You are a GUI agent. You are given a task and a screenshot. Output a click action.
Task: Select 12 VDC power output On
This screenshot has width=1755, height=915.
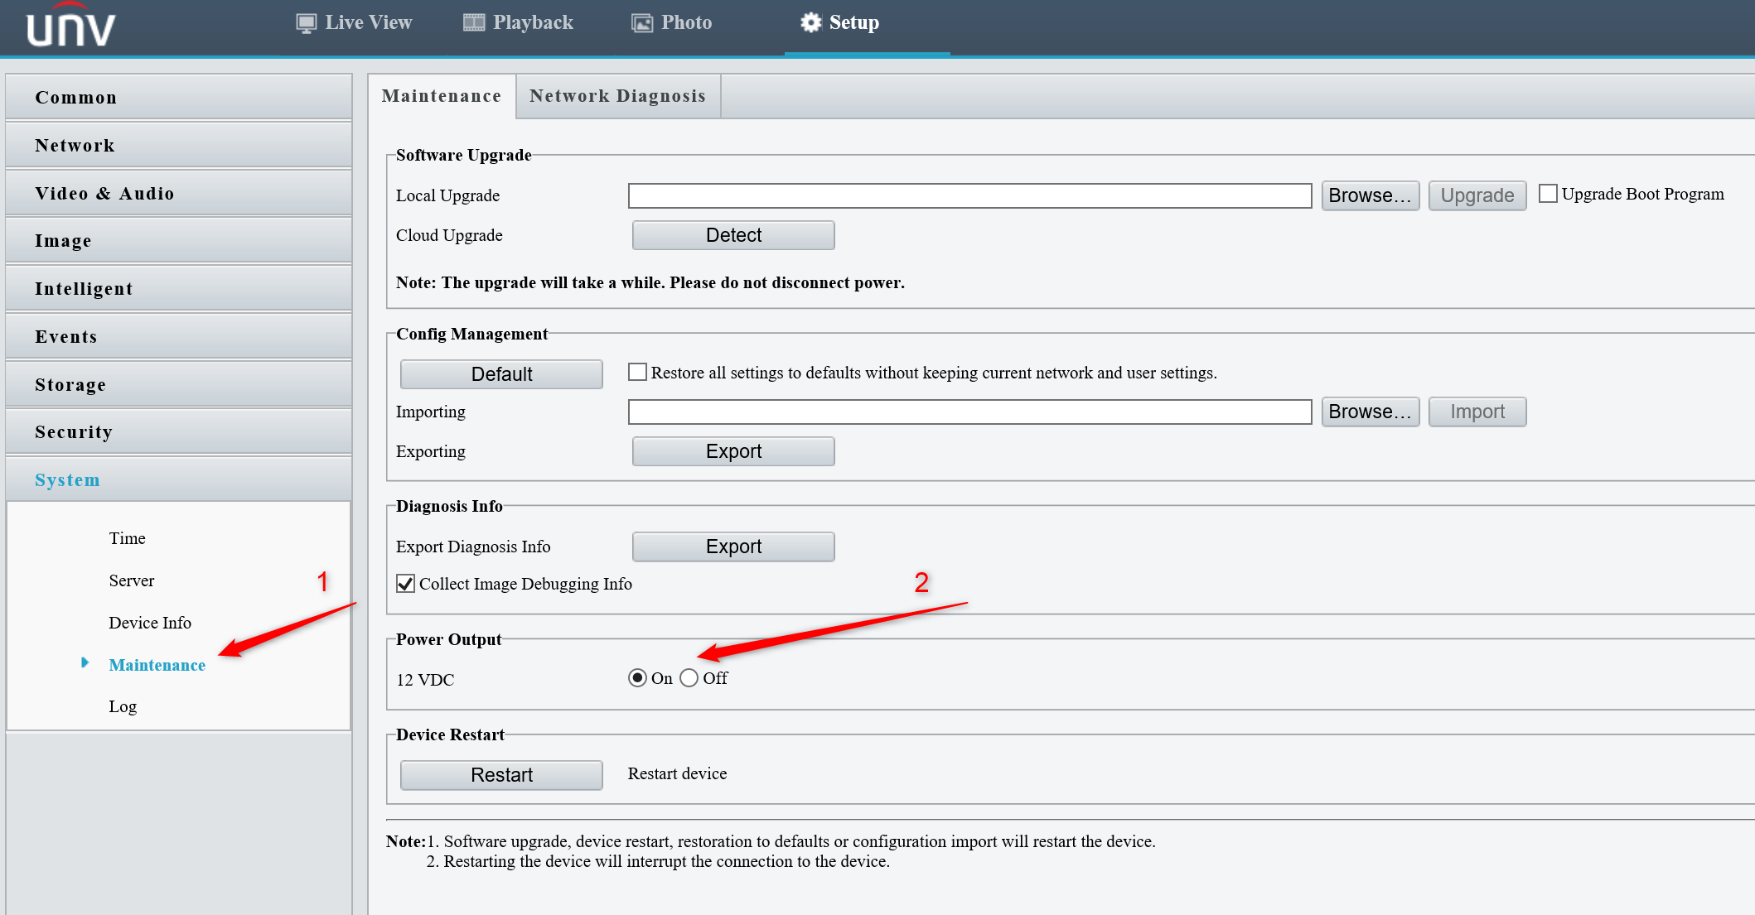click(x=637, y=678)
